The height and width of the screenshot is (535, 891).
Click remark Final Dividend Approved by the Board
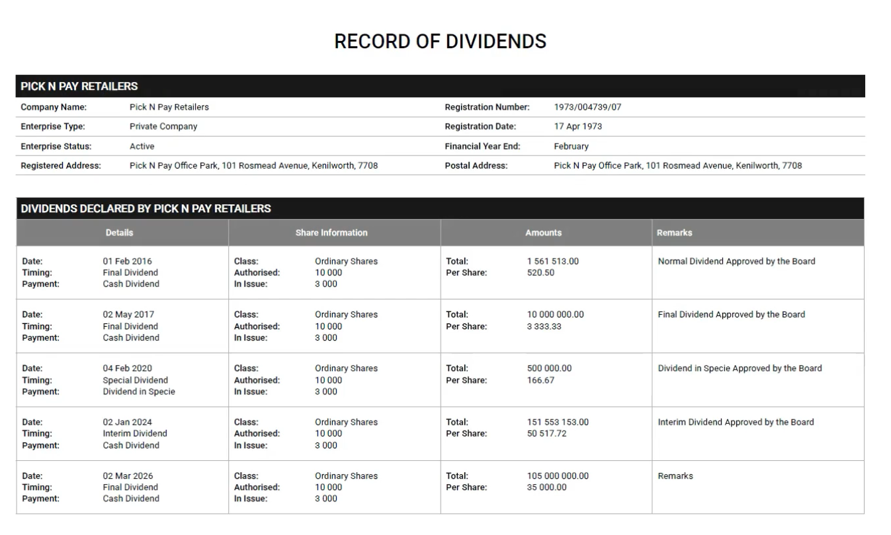pos(732,315)
